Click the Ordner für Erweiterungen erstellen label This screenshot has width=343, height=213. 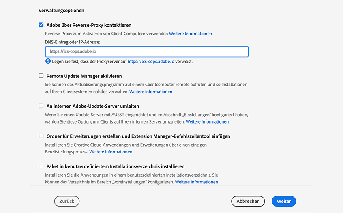click(x=138, y=136)
